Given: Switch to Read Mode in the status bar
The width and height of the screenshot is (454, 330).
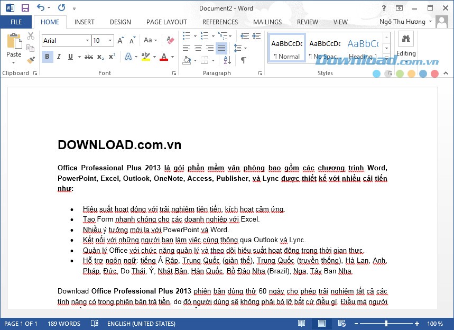Looking at the screenshot, I should coord(301,323).
